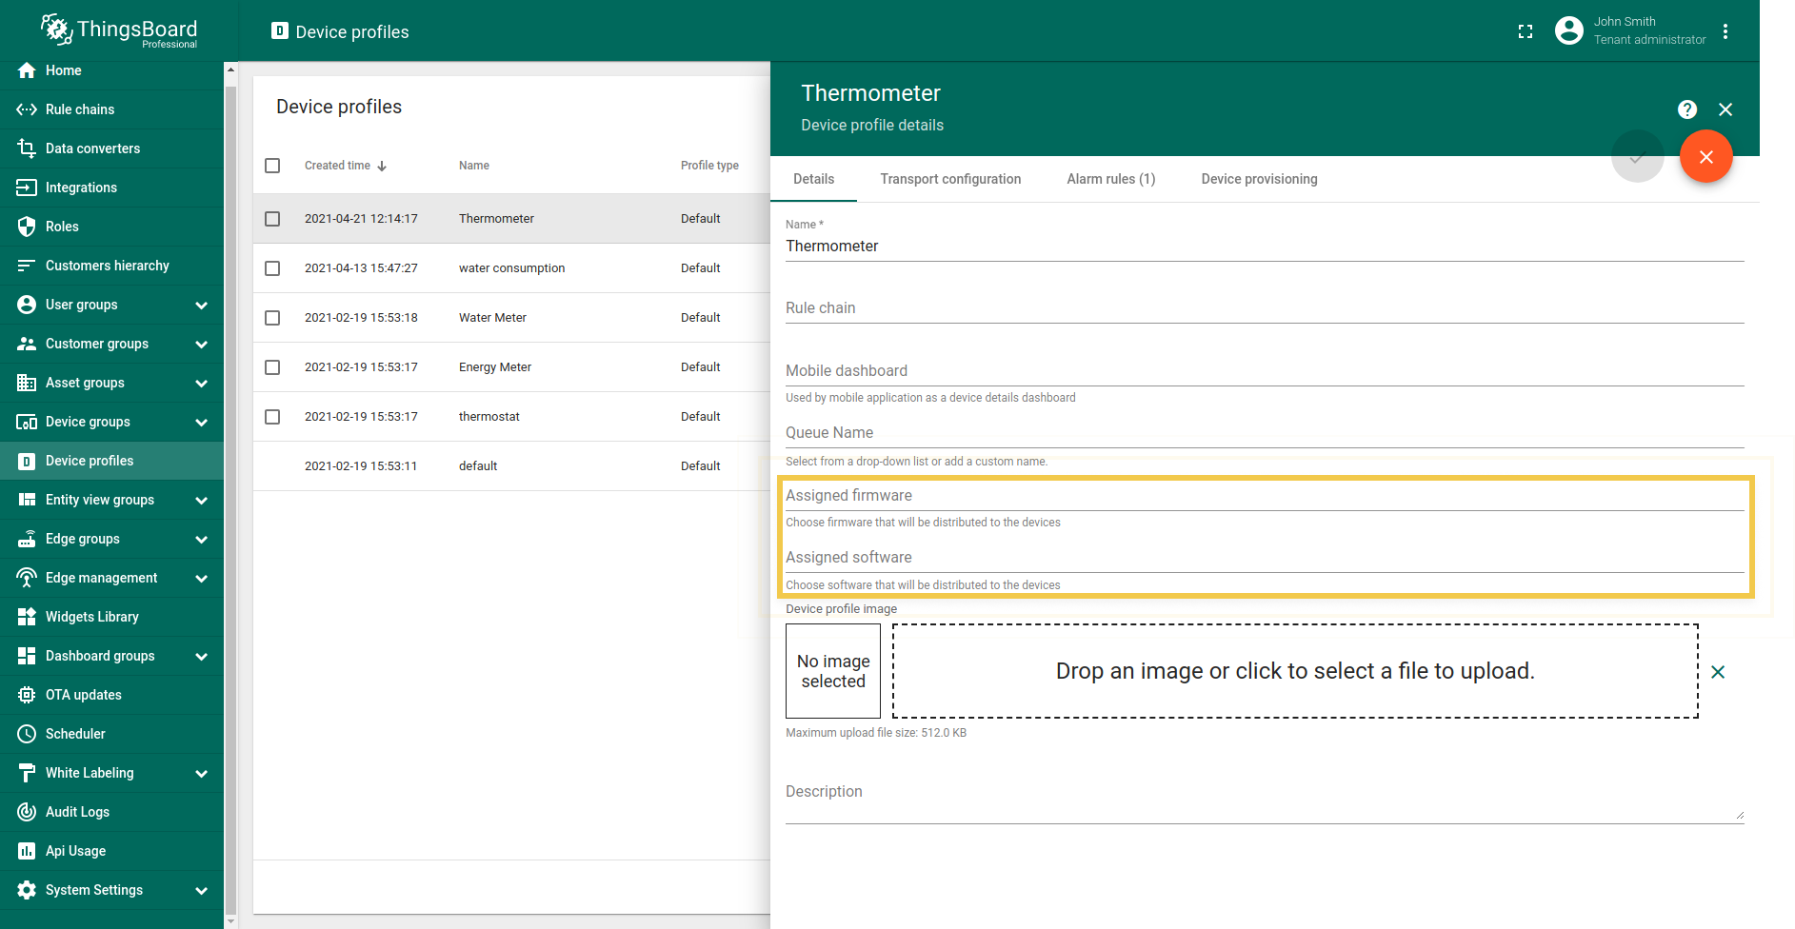This screenshot has height=929, width=1795.
Task: Open the user account avatar icon
Action: [x=1569, y=30]
